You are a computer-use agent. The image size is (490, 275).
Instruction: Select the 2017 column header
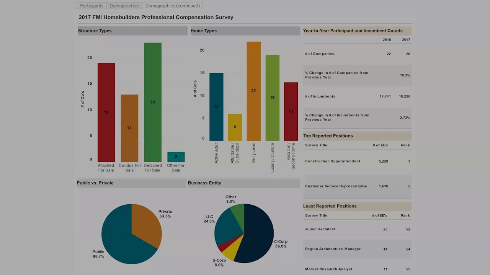(406, 40)
